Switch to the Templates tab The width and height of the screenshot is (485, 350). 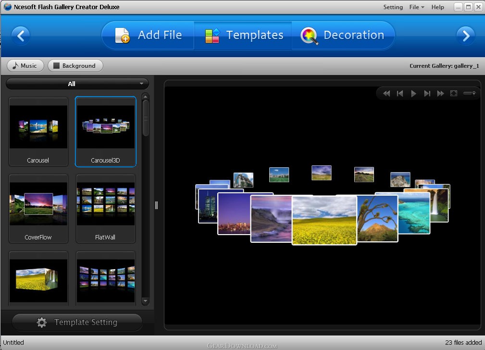point(243,35)
